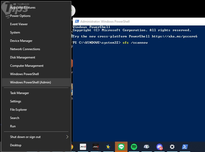Open Disk Management from the menu
This screenshot has height=152, width=205.
tap(23, 57)
